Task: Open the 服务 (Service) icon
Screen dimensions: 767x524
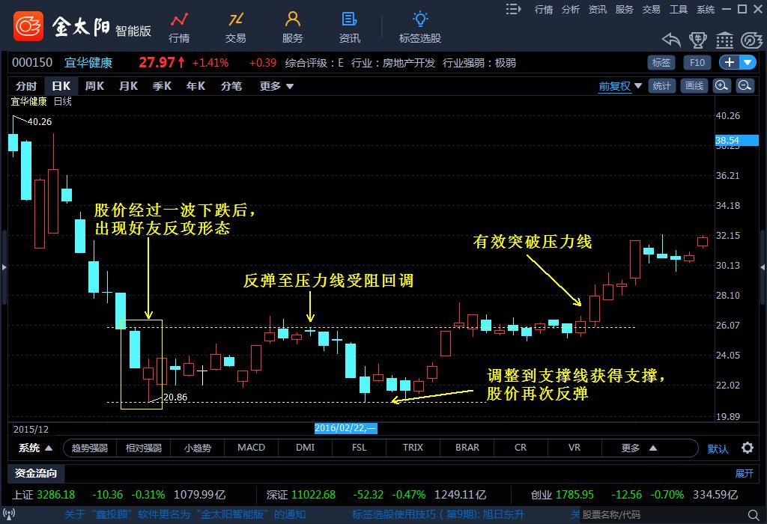Action: (292, 26)
